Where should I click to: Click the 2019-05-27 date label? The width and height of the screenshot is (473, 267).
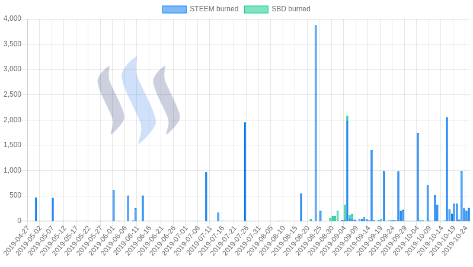90,241
